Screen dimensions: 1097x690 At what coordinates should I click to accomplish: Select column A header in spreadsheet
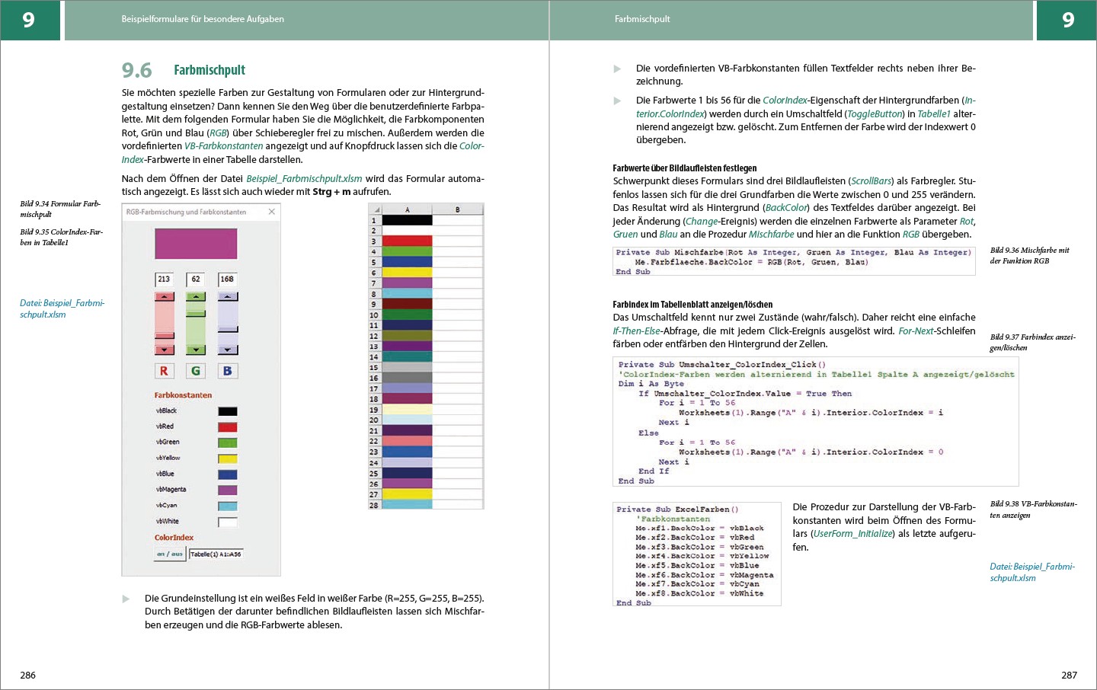pos(407,209)
